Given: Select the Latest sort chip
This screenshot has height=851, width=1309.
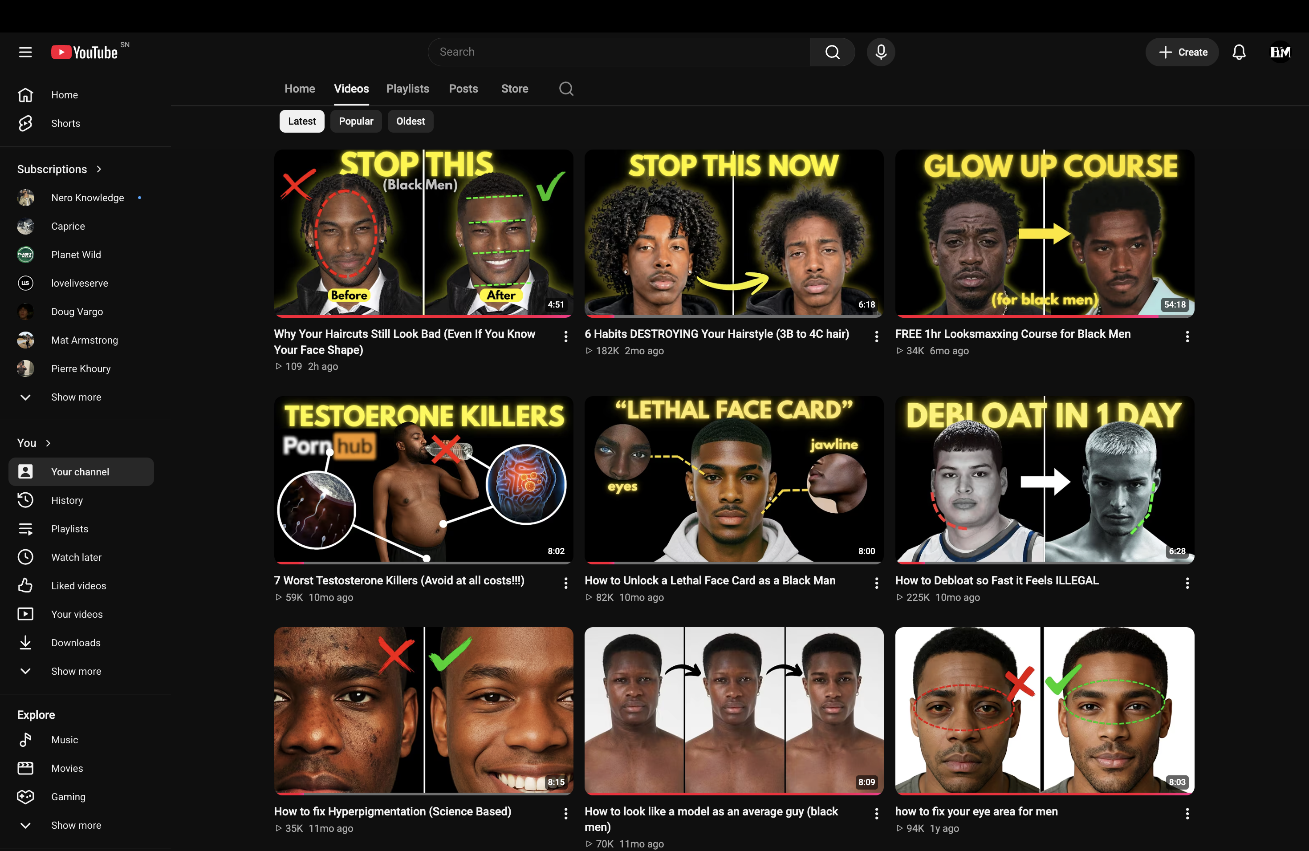Looking at the screenshot, I should 302,121.
